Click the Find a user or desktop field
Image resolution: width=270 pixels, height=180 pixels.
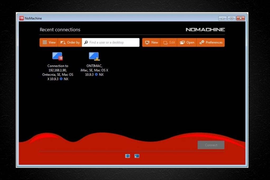tap(110, 42)
